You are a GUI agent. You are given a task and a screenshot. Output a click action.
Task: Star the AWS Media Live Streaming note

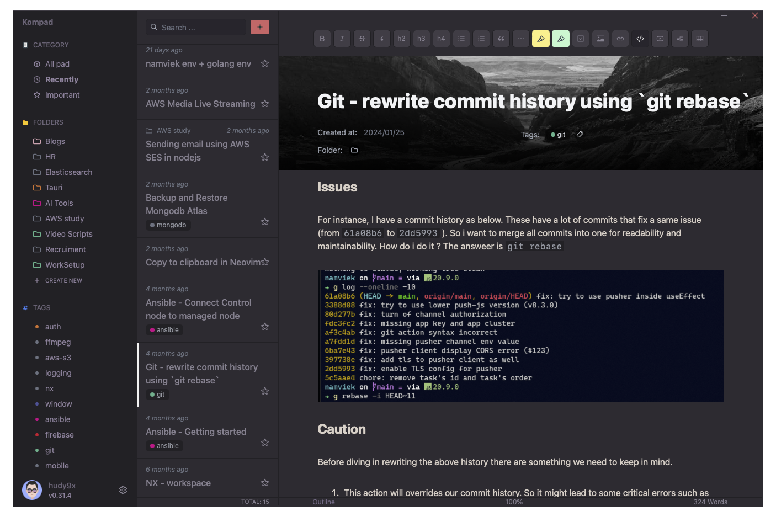(x=265, y=104)
